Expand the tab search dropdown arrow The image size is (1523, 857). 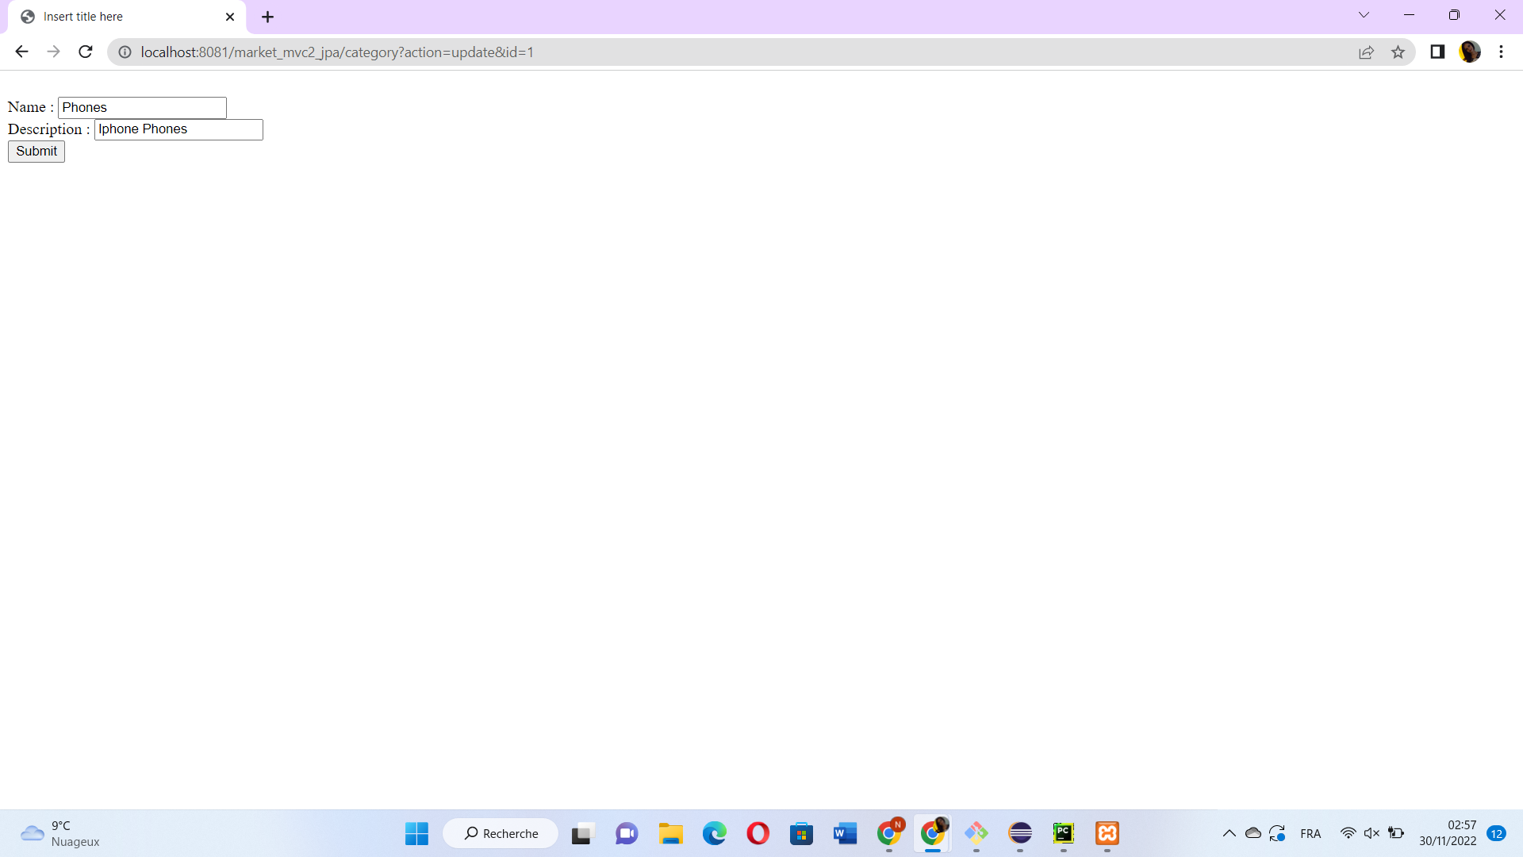(x=1364, y=15)
